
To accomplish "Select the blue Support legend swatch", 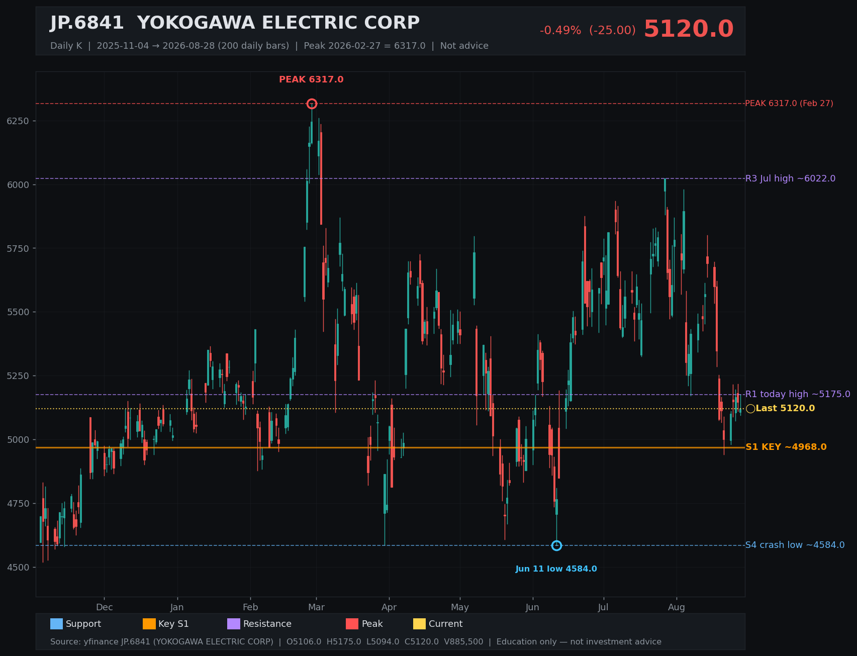I will coord(56,624).
